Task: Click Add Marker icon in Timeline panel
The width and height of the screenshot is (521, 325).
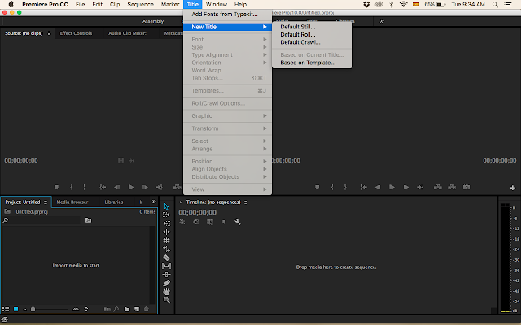Action: (224, 222)
